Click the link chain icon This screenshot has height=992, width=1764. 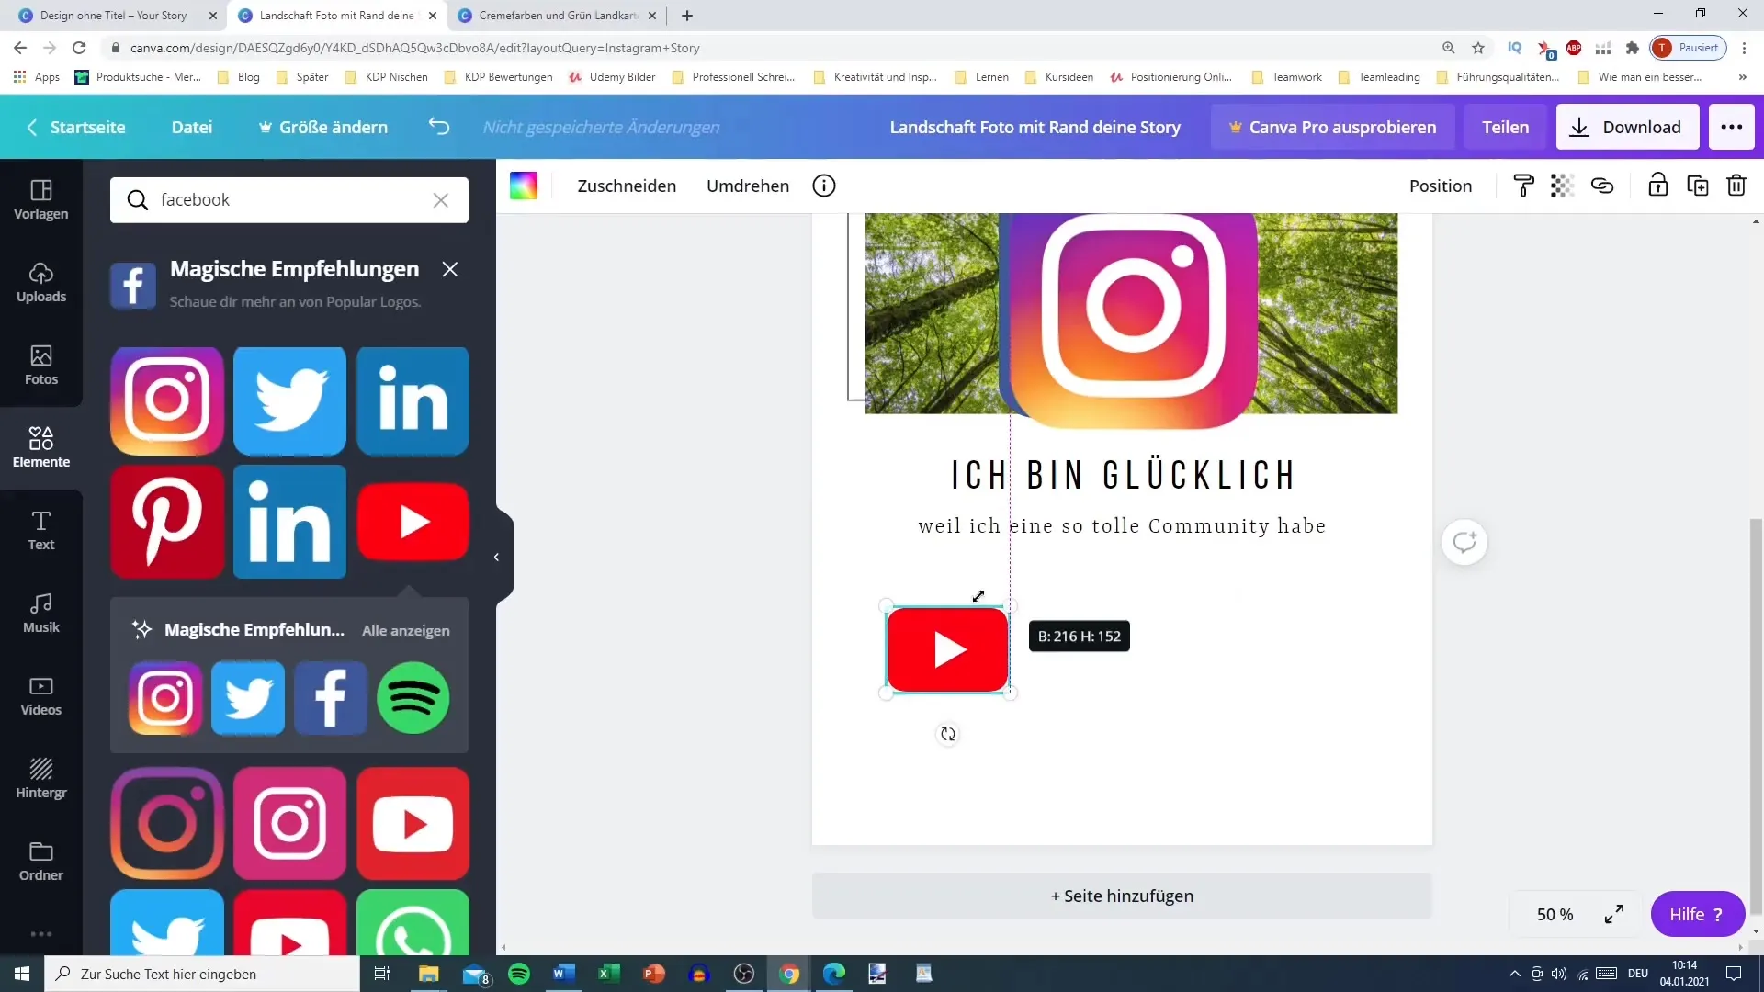[x=1602, y=186]
